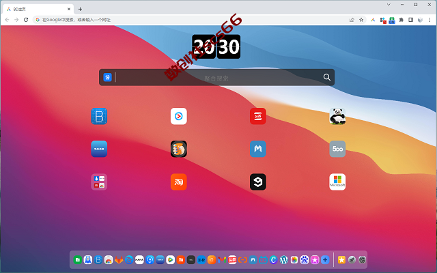The height and width of the screenshot is (273, 437).
Task: Expand the tab search chevron
Action: [x=389, y=5]
